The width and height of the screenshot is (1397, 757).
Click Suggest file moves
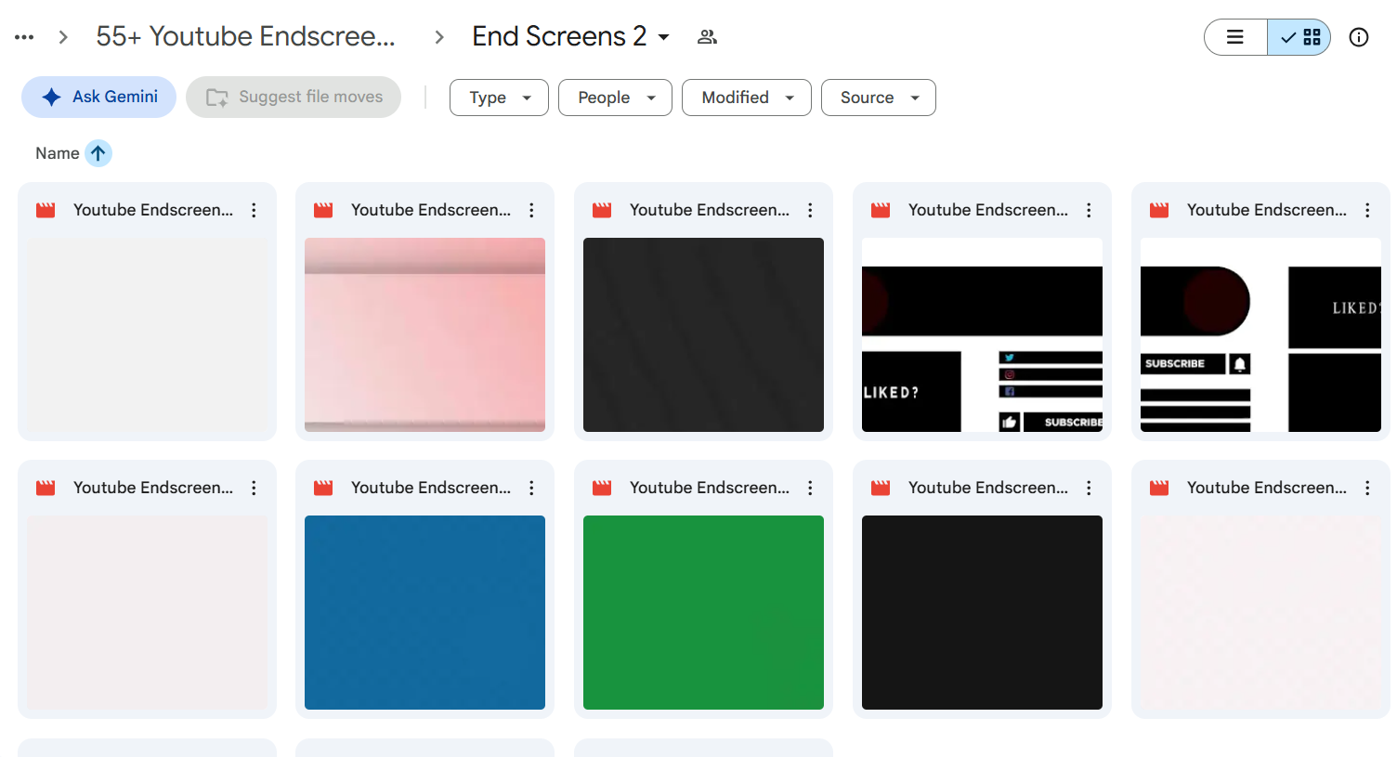(x=294, y=97)
